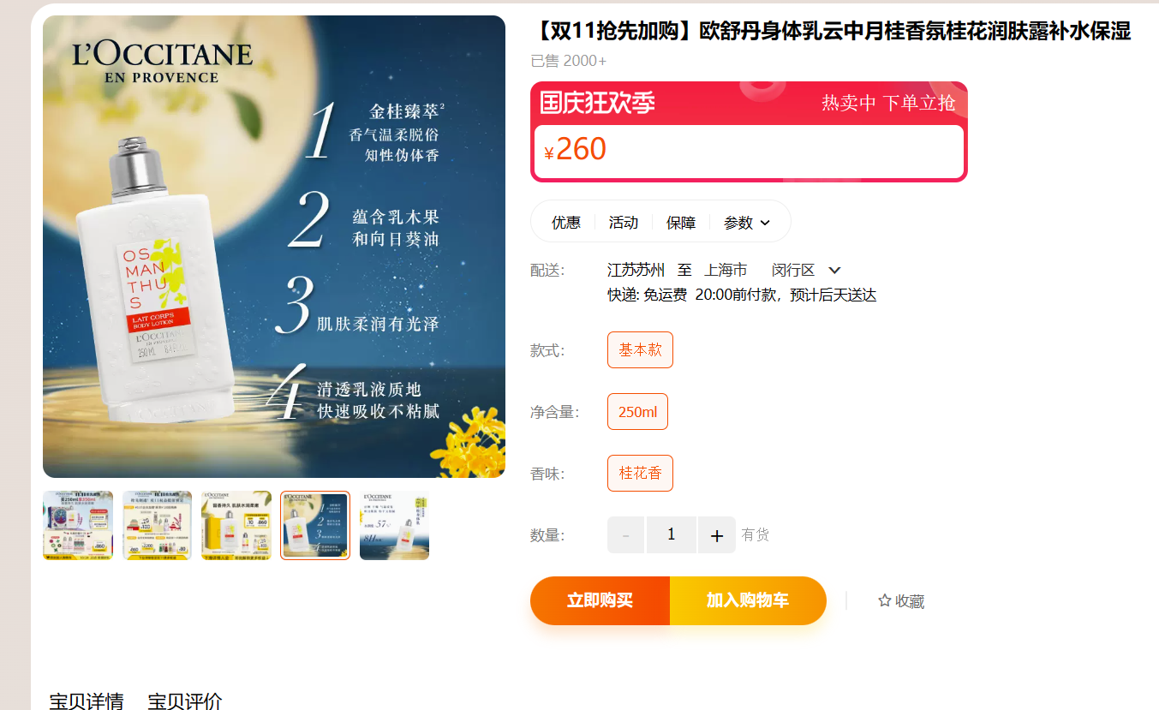
Task: Select the second product thumbnail
Action: click(x=157, y=525)
